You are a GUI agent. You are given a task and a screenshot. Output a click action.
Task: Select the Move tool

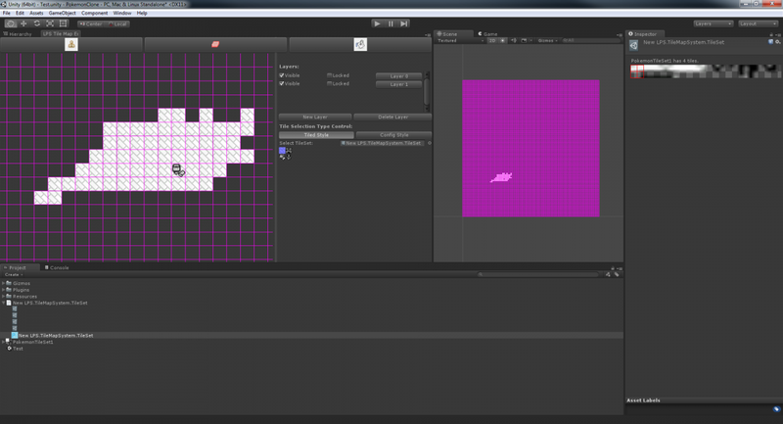click(23, 24)
